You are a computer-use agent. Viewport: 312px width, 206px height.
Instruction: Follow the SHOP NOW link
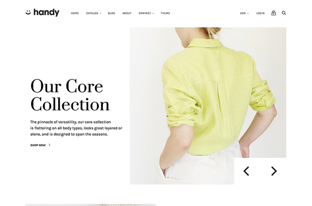click(38, 145)
